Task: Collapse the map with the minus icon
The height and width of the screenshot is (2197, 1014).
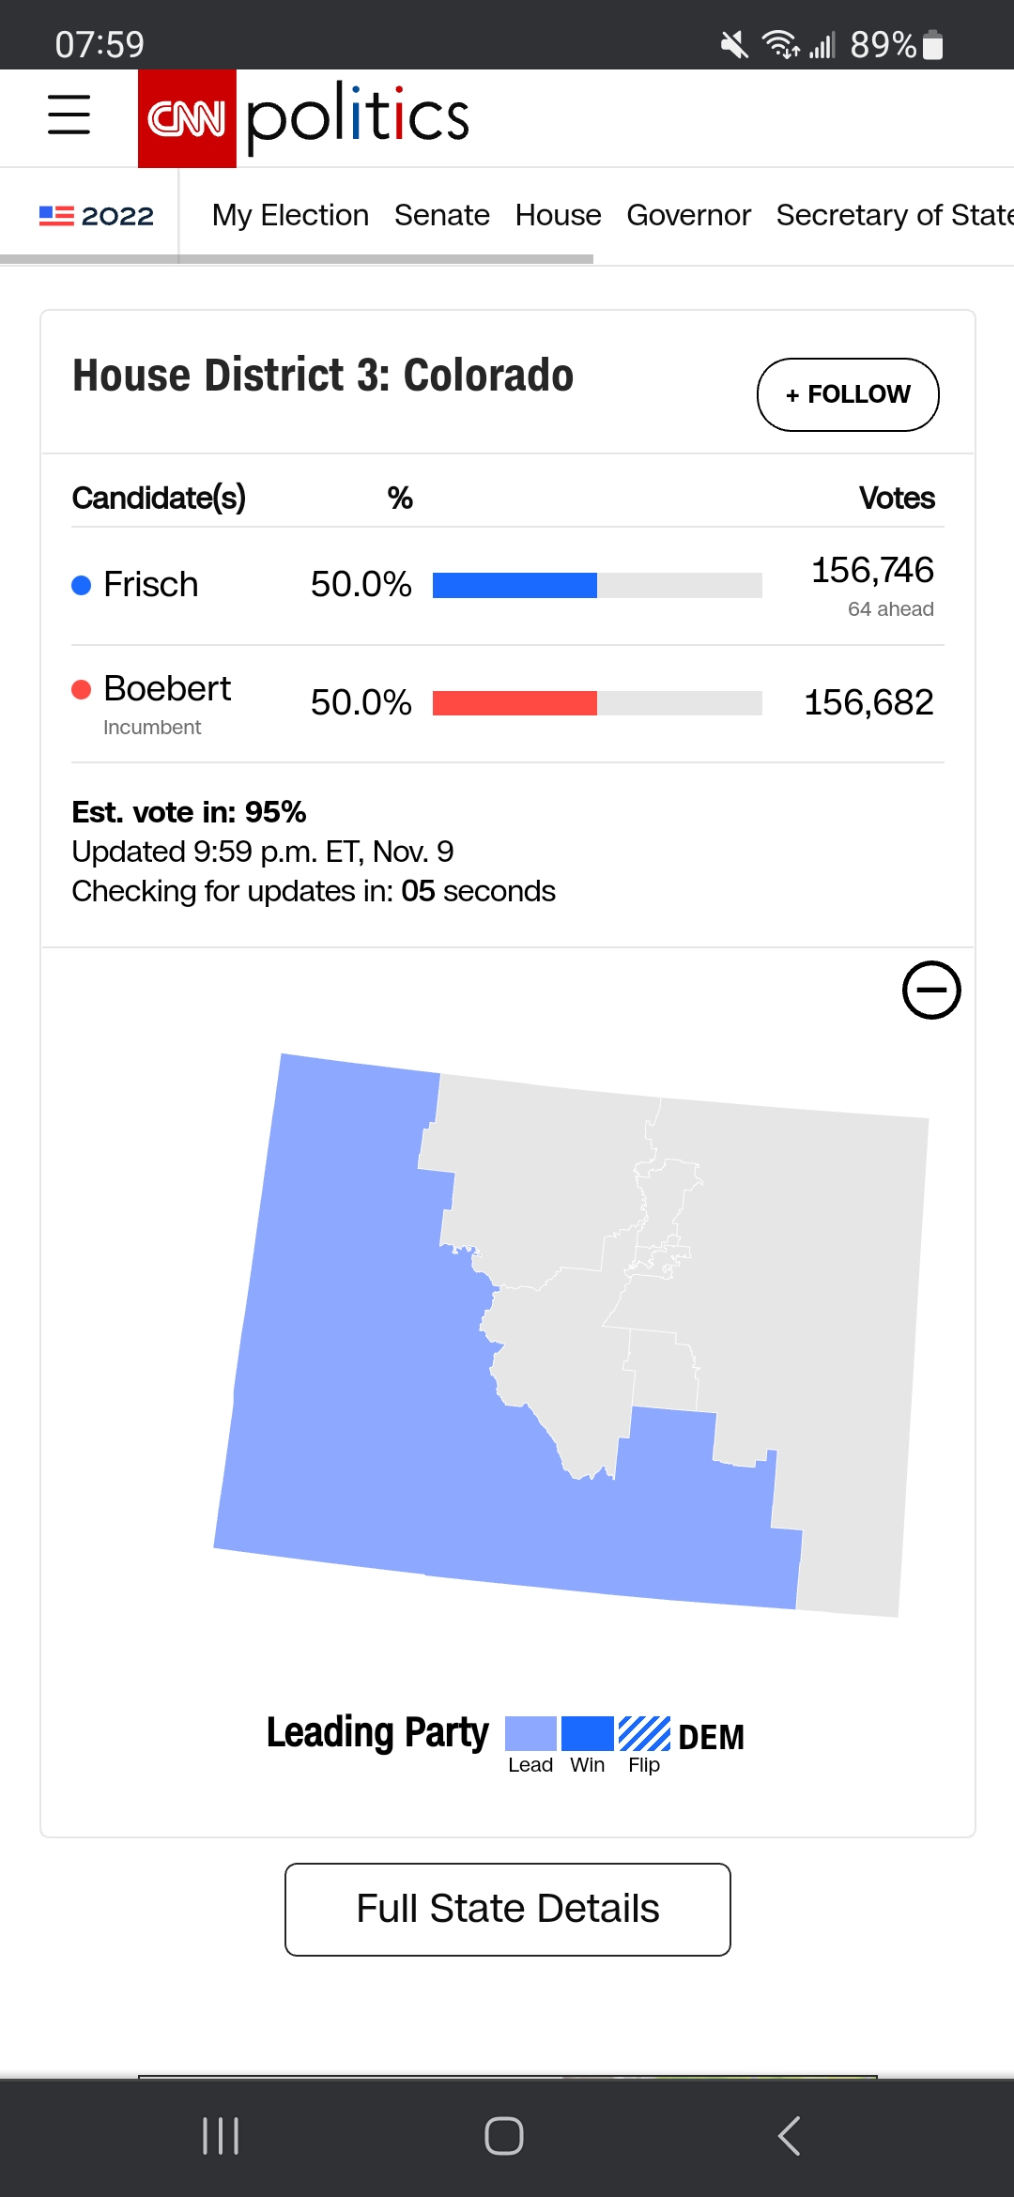Action: [930, 990]
